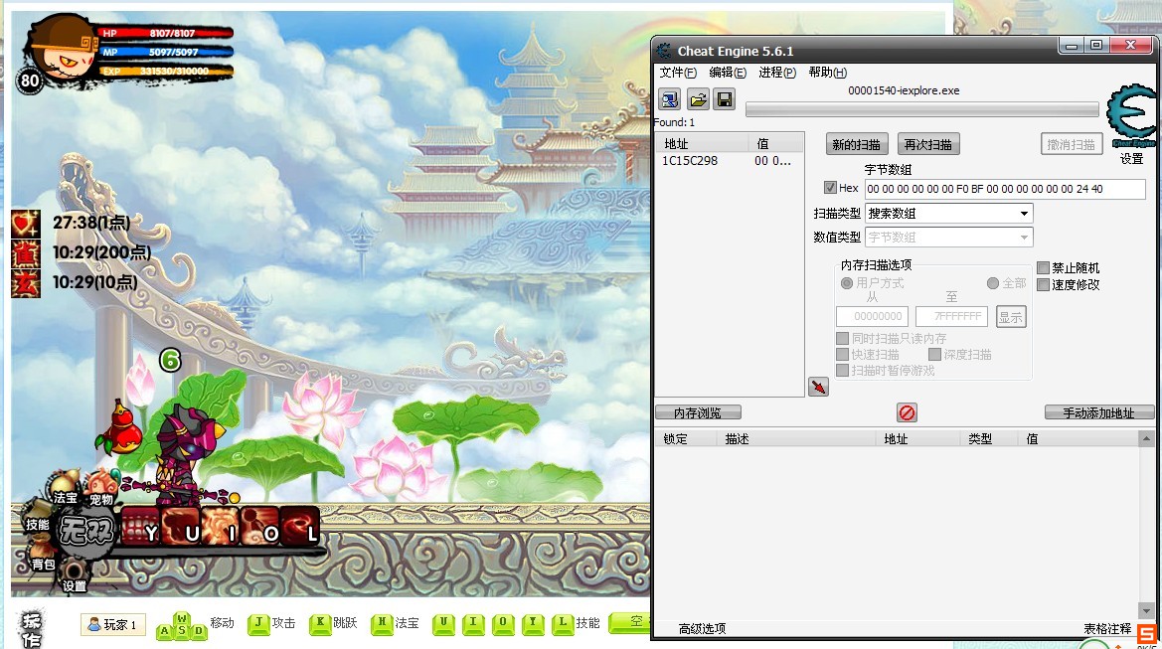Click the Y skill slot icon

[141, 526]
